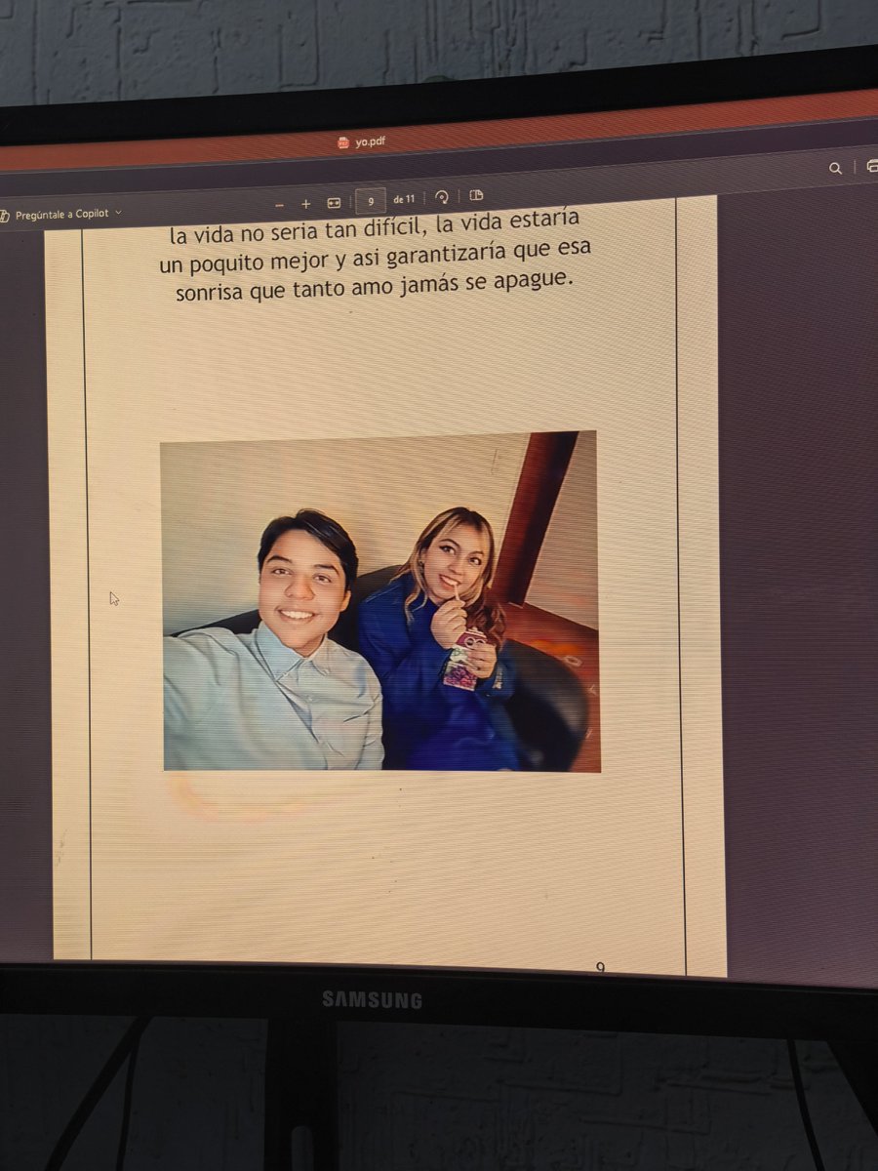Open the page view layout icon
The image size is (878, 1171).
pyautogui.click(x=476, y=195)
